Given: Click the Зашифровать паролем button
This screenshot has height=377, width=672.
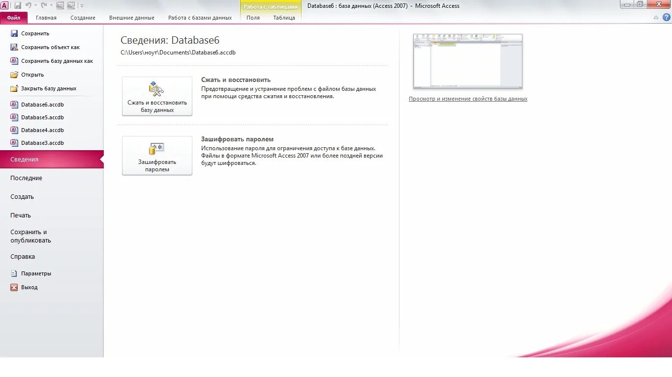Looking at the screenshot, I should click(157, 156).
